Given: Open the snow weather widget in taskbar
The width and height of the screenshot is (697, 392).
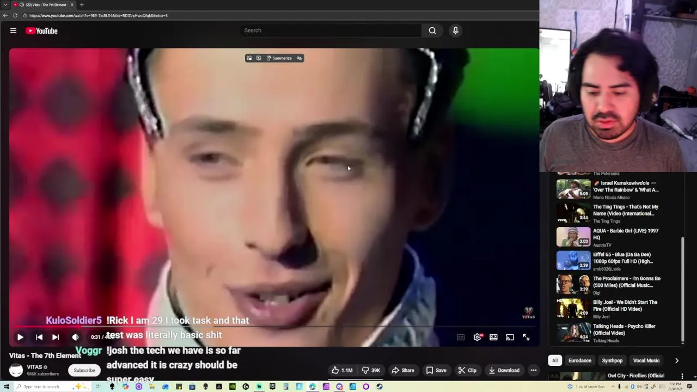Looking at the screenshot, I should tap(586, 387).
